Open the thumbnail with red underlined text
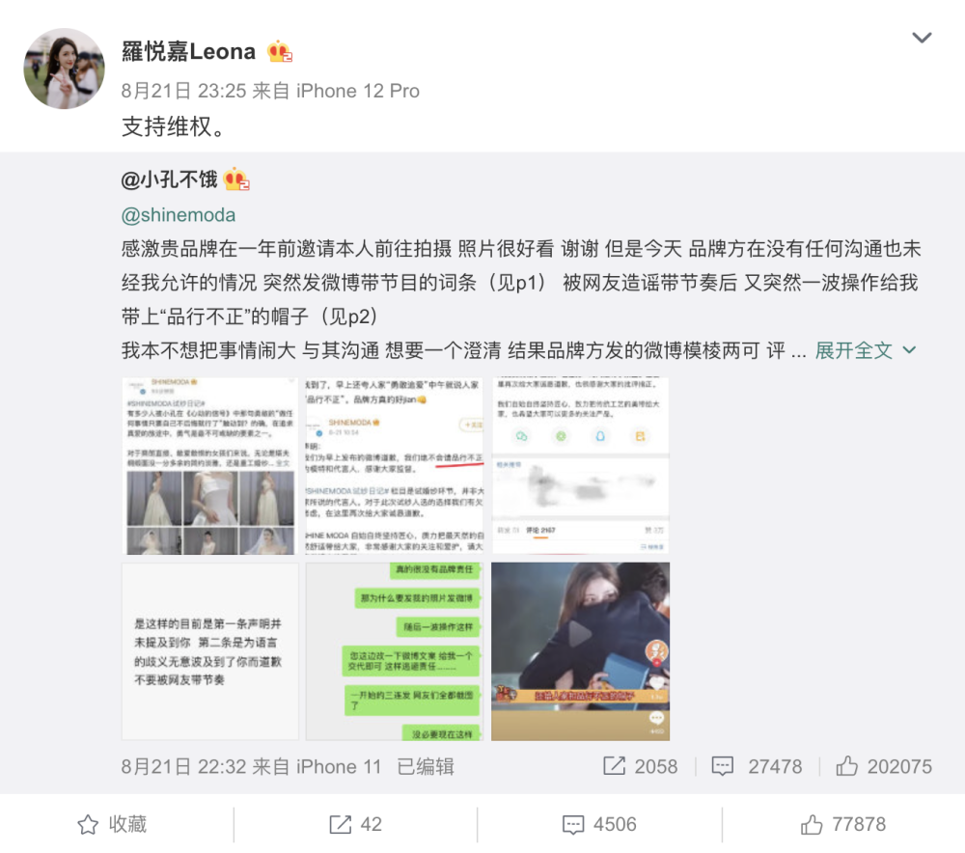Image resolution: width=965 pixels, height=853 pixels. 395,466
